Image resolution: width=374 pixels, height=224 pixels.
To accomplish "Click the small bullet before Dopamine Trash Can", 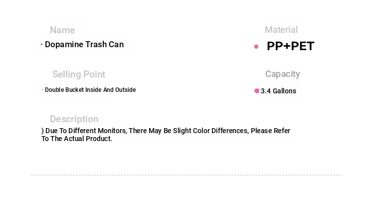I will (41, 44).
